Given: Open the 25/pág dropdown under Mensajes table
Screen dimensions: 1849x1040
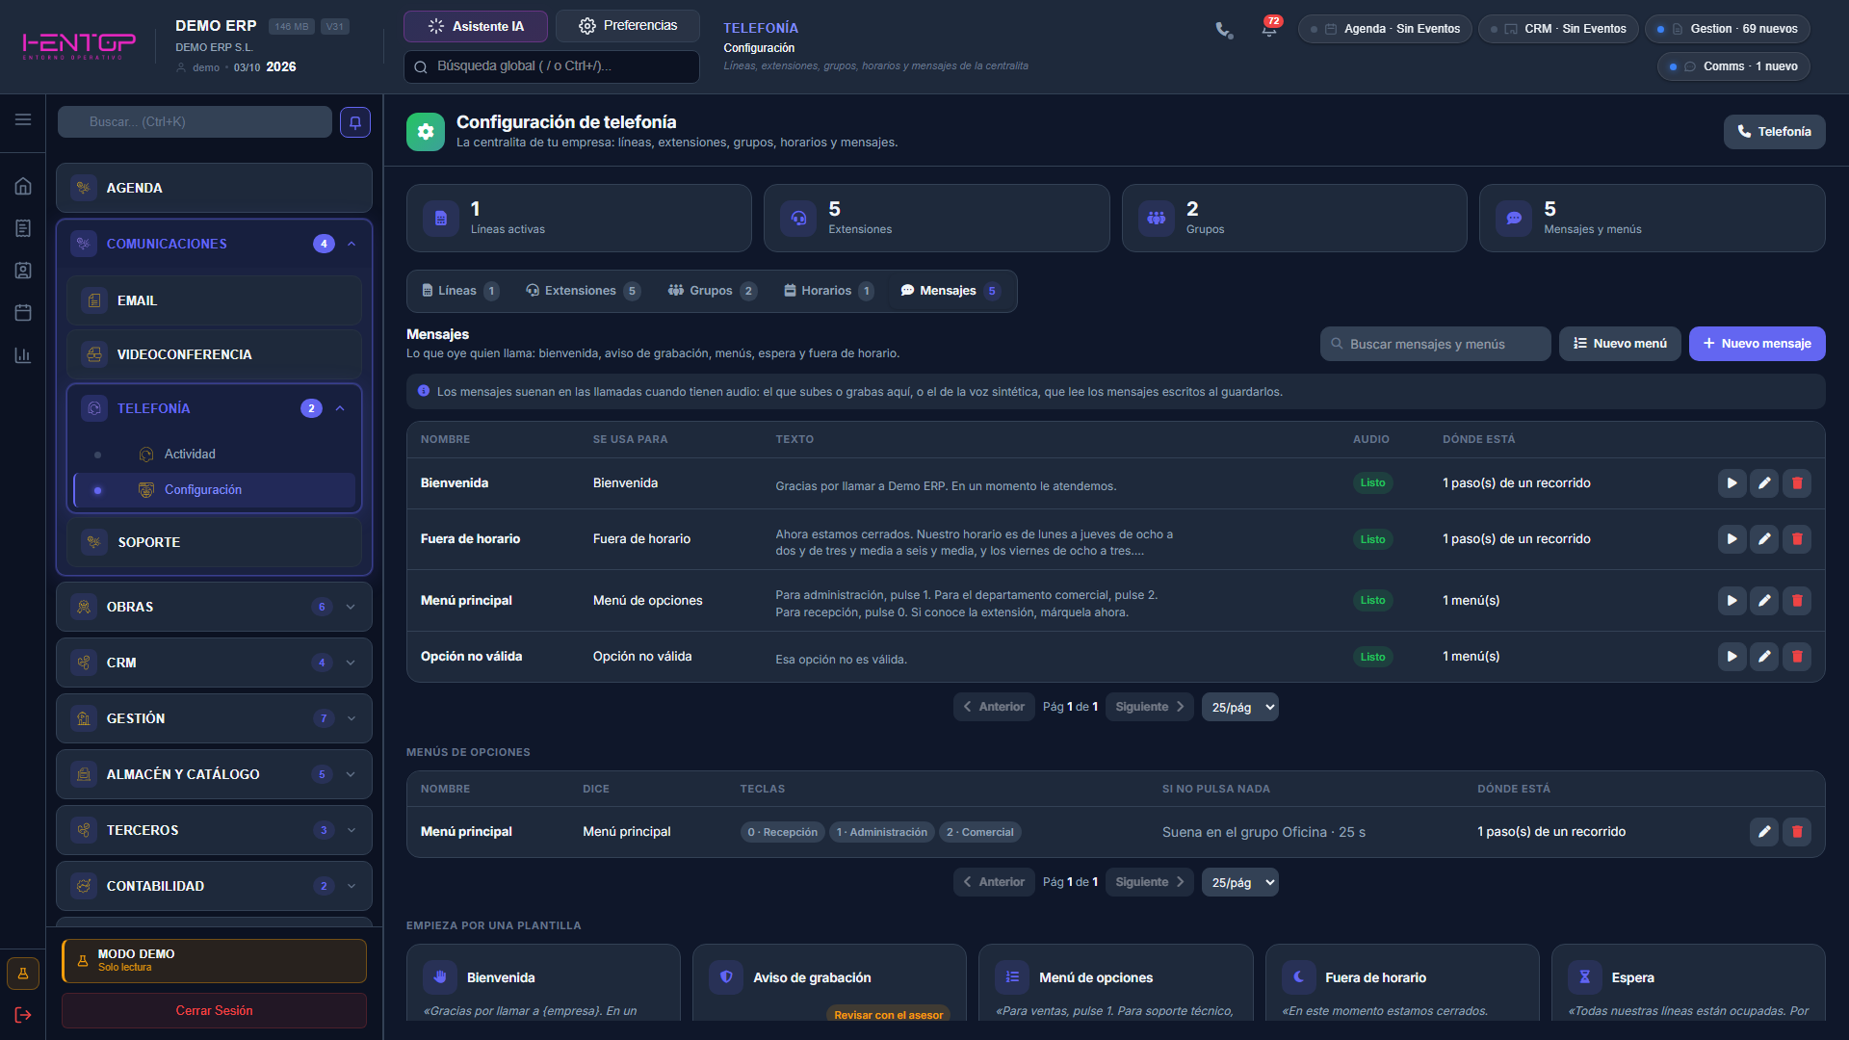Looking at the screenshot, I should (x=1240, y=708).
